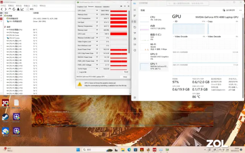Click the AIDA64 forward navigation arrow

coord(6,9)
